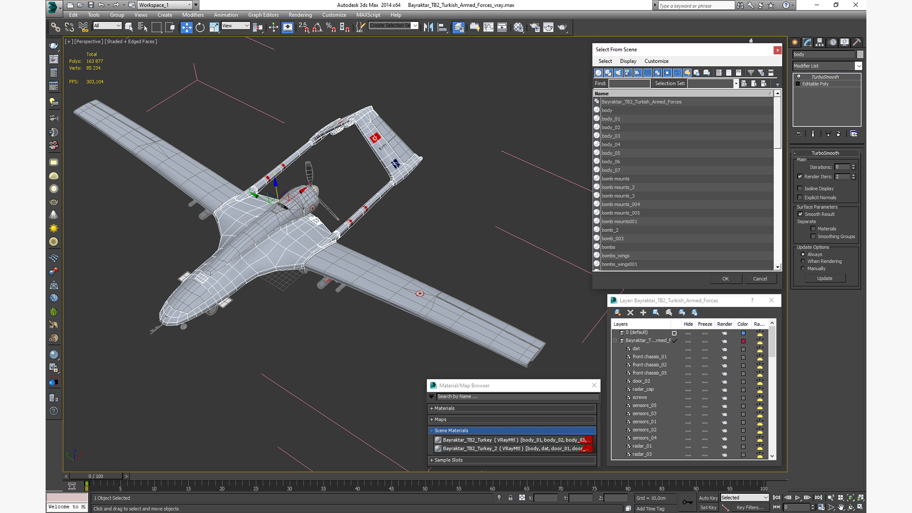Open Customize menu in Select From Scene dialog
Viewport: 912px width, 513px height.
point(656,61)
